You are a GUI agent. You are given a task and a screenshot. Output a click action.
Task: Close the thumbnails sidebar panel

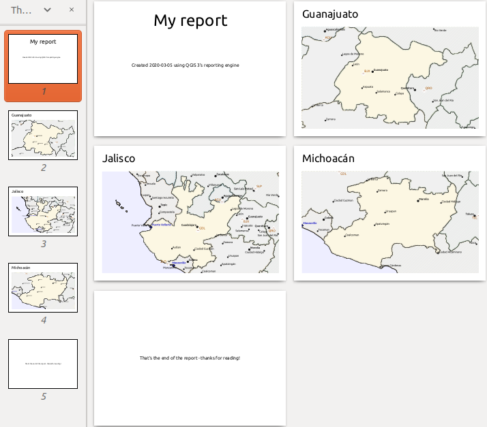click(x=72, y=10)
